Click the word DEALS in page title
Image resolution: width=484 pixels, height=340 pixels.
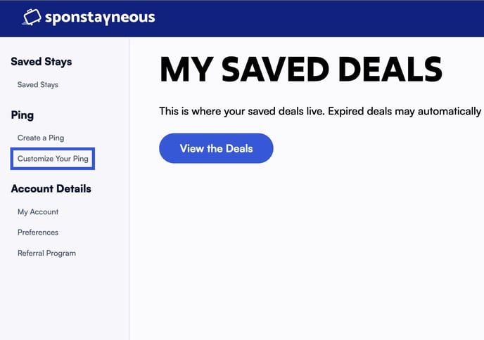390,70
